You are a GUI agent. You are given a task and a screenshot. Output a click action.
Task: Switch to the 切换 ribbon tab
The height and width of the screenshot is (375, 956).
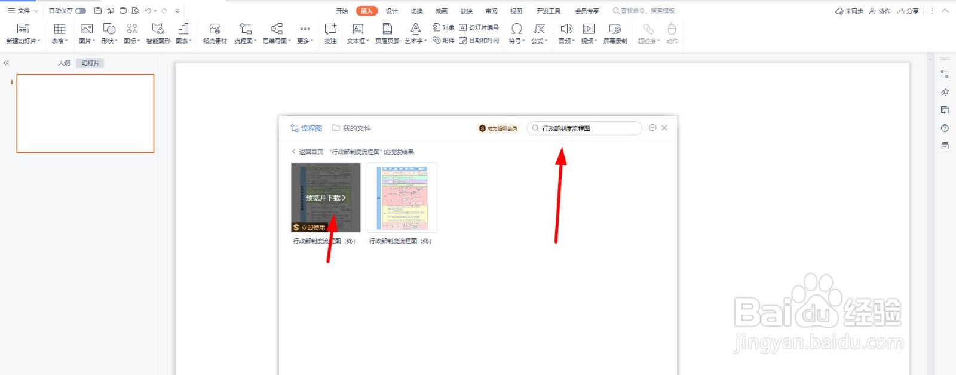coord(417,11)
